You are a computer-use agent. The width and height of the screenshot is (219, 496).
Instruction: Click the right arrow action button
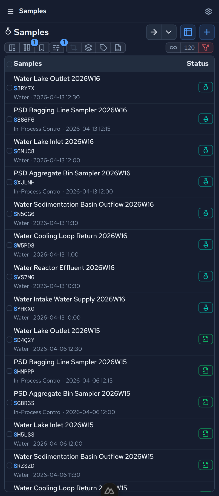154,32
